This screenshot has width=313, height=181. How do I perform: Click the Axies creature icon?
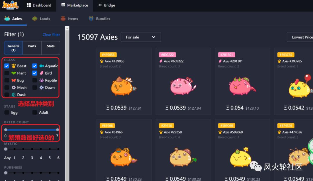pyautogui.click(x=7, y=19)
